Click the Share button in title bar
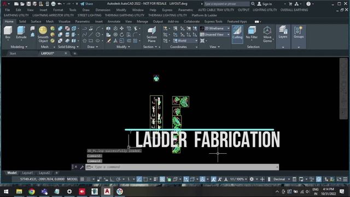Screen dimensions: 350x197 [86, 4]
